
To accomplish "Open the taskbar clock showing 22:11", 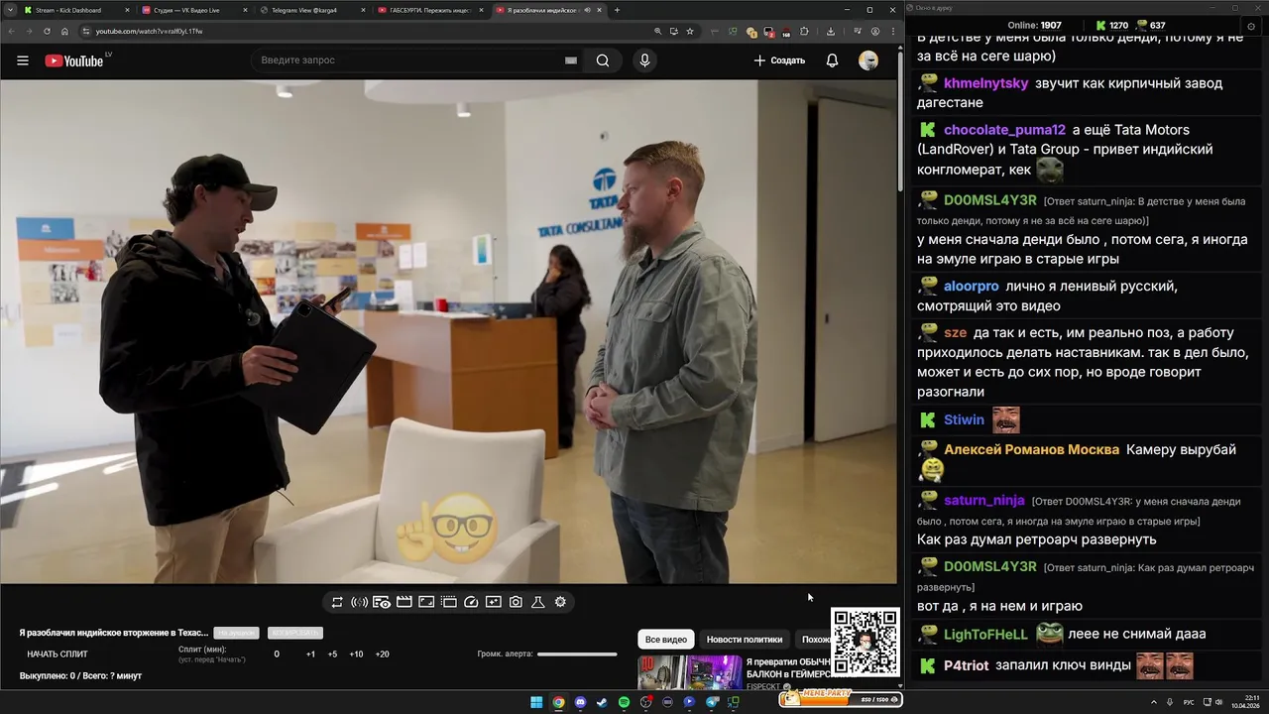I will pyautogui.click(x=1244, y=702).
